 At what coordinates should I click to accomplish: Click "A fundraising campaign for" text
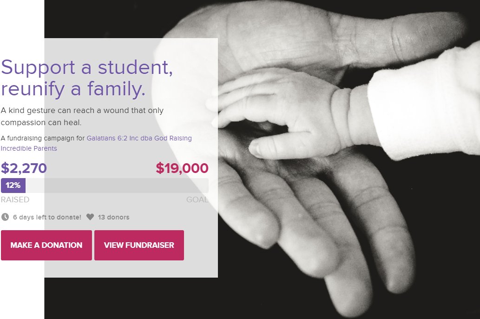coord(43,138)
